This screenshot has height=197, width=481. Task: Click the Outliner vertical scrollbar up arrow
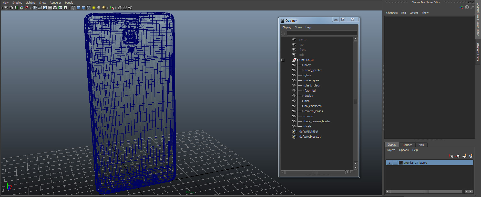[355, 39]
